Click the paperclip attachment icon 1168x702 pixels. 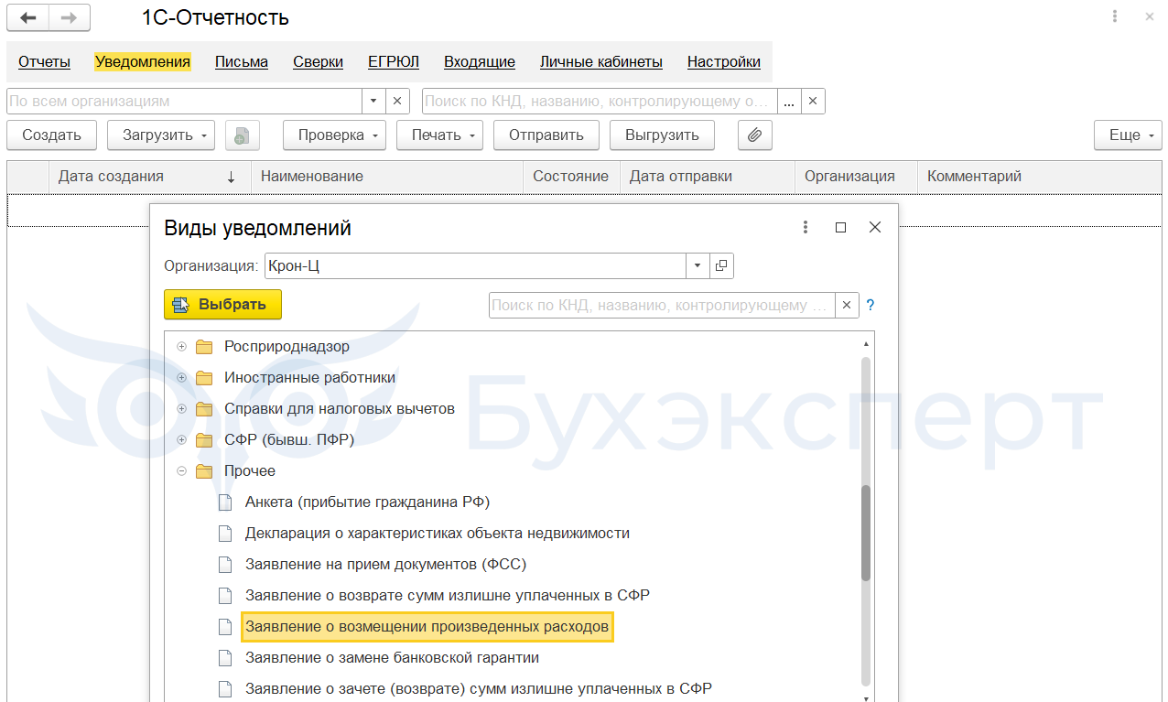754,135
